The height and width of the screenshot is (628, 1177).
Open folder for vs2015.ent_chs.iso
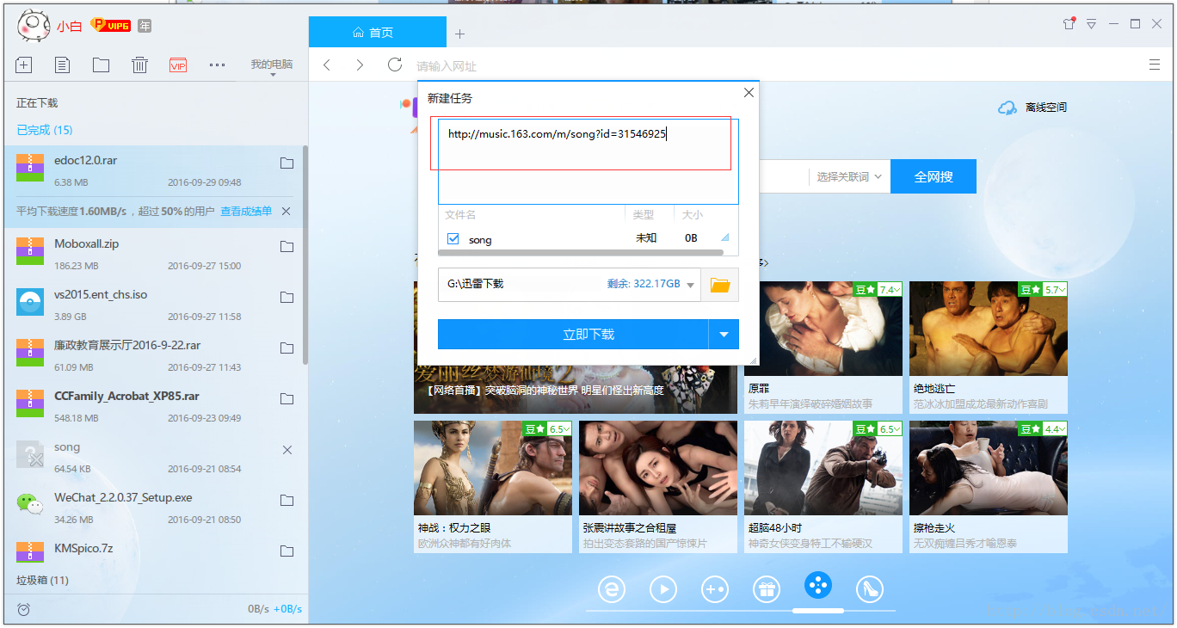287,298
